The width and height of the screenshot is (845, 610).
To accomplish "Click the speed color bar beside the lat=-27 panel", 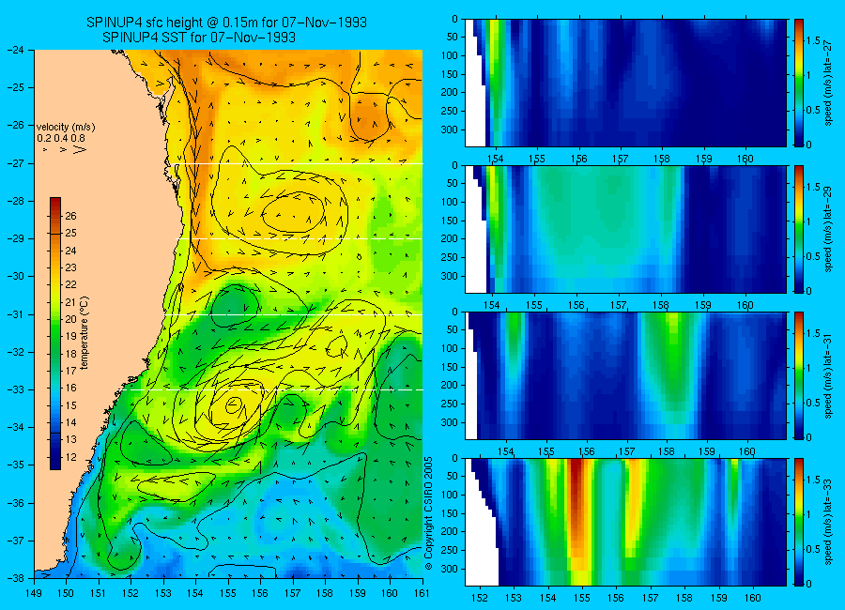I will [799, 83].
